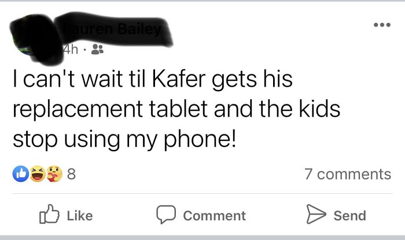The height and width of the screenshot is (240, 405).
Task: Click the 4h post timestamp
Action: coord(70,50)
